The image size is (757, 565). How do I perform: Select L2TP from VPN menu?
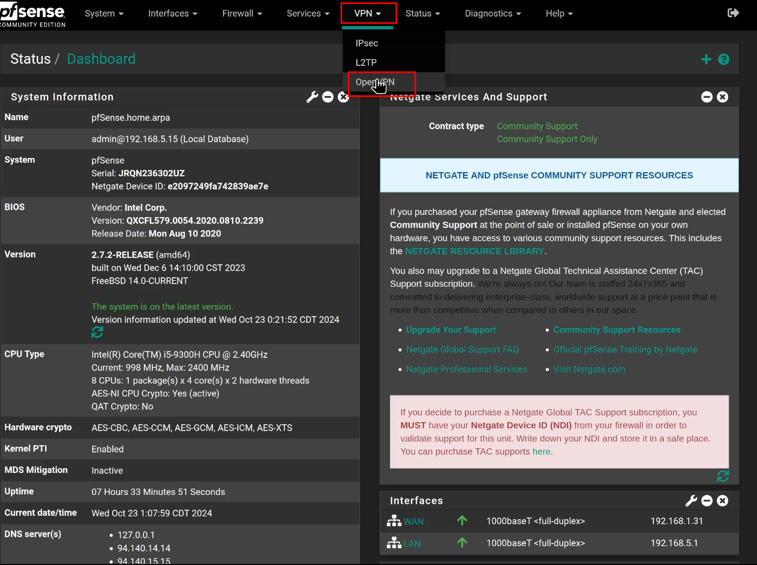(393, 62)
